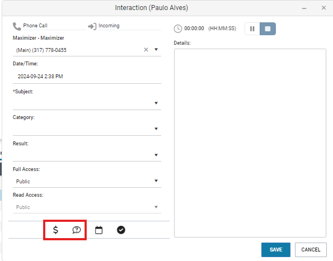Click the Date/Time field

(87, 77)
